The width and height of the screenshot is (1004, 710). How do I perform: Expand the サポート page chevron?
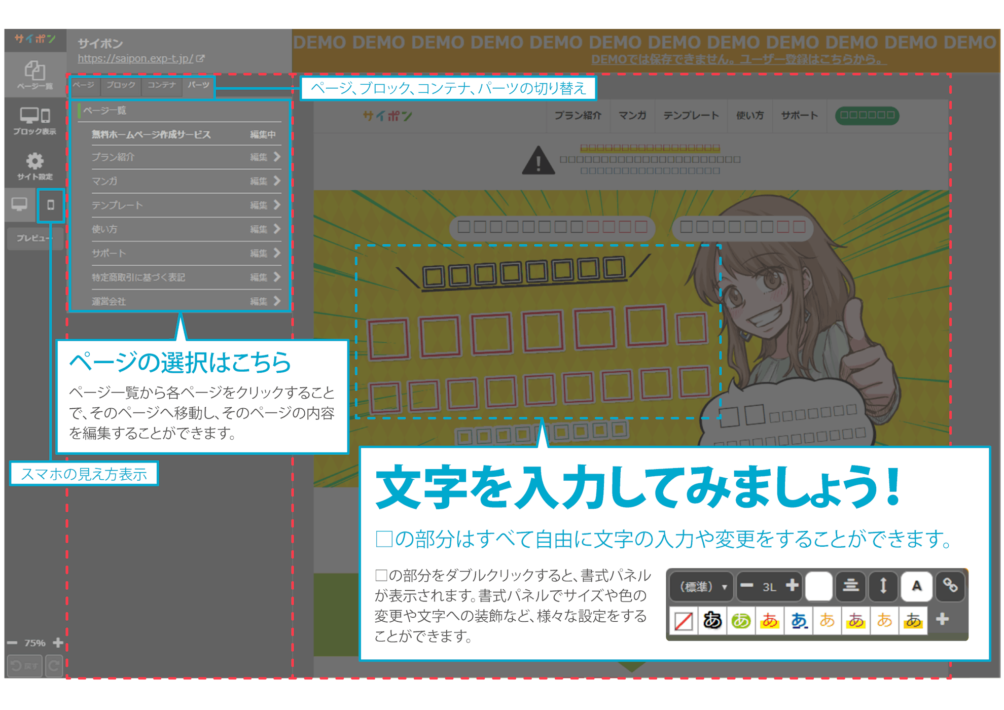pos(277,253)
